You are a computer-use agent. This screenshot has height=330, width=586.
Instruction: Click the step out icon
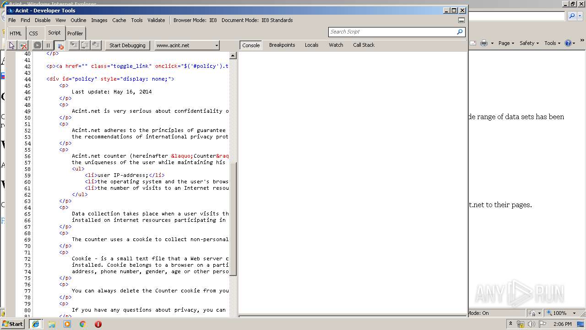tap(96, 45)
